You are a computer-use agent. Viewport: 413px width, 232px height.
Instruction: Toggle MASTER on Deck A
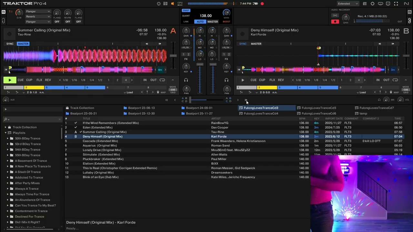23,44
